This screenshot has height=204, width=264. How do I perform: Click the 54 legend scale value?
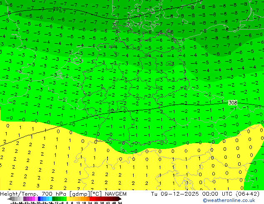[120, 203]
